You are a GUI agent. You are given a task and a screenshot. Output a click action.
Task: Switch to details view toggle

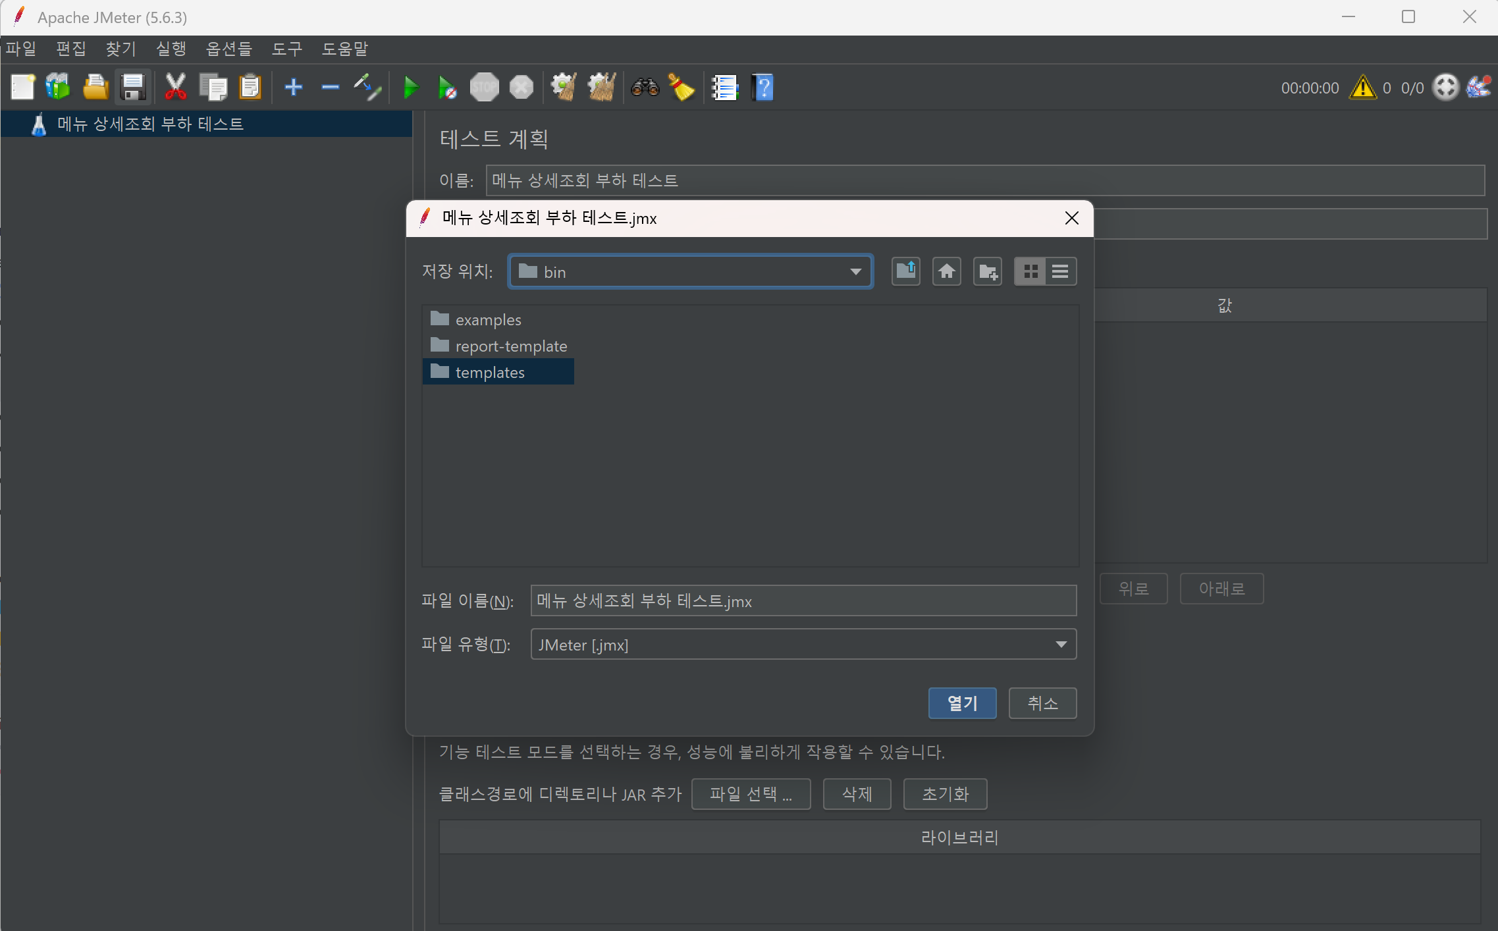(x=1060, y=271)
